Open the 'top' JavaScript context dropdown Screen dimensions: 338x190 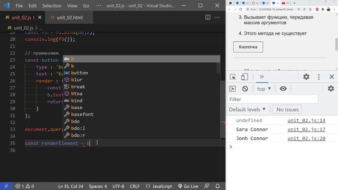point(264,89)
